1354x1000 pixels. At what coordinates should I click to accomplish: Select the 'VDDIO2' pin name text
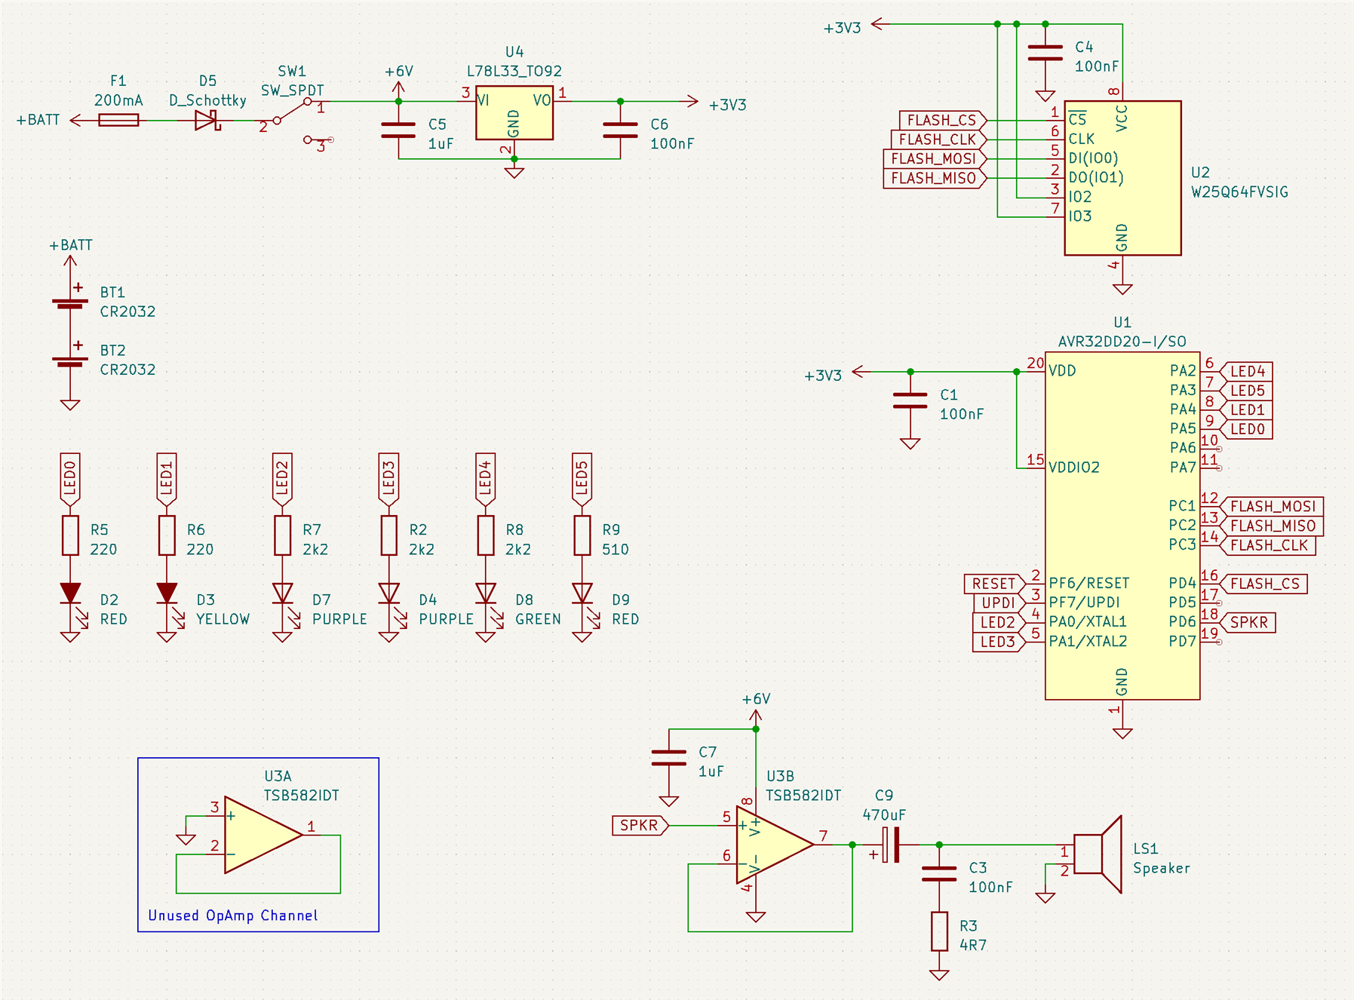coord(1074,468)
